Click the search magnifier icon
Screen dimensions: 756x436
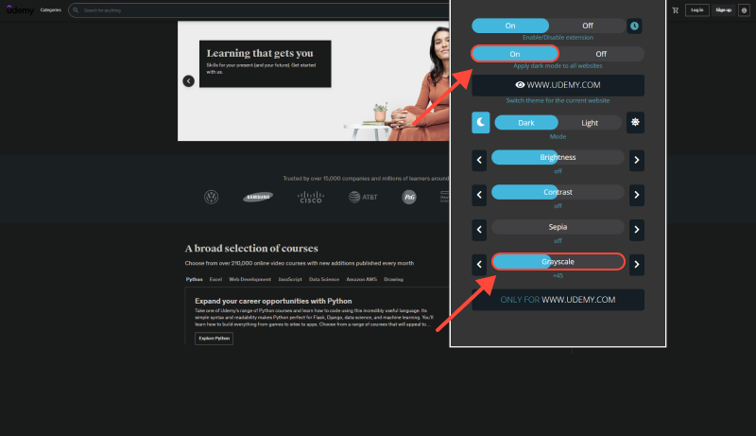[76, 10]
